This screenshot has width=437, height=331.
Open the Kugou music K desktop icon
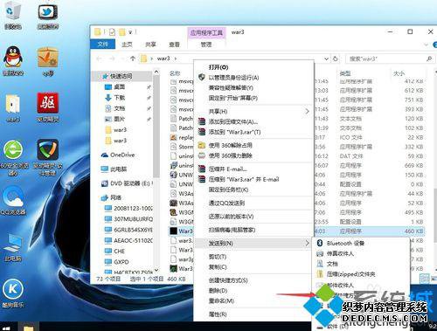click(x=13, y=293)
